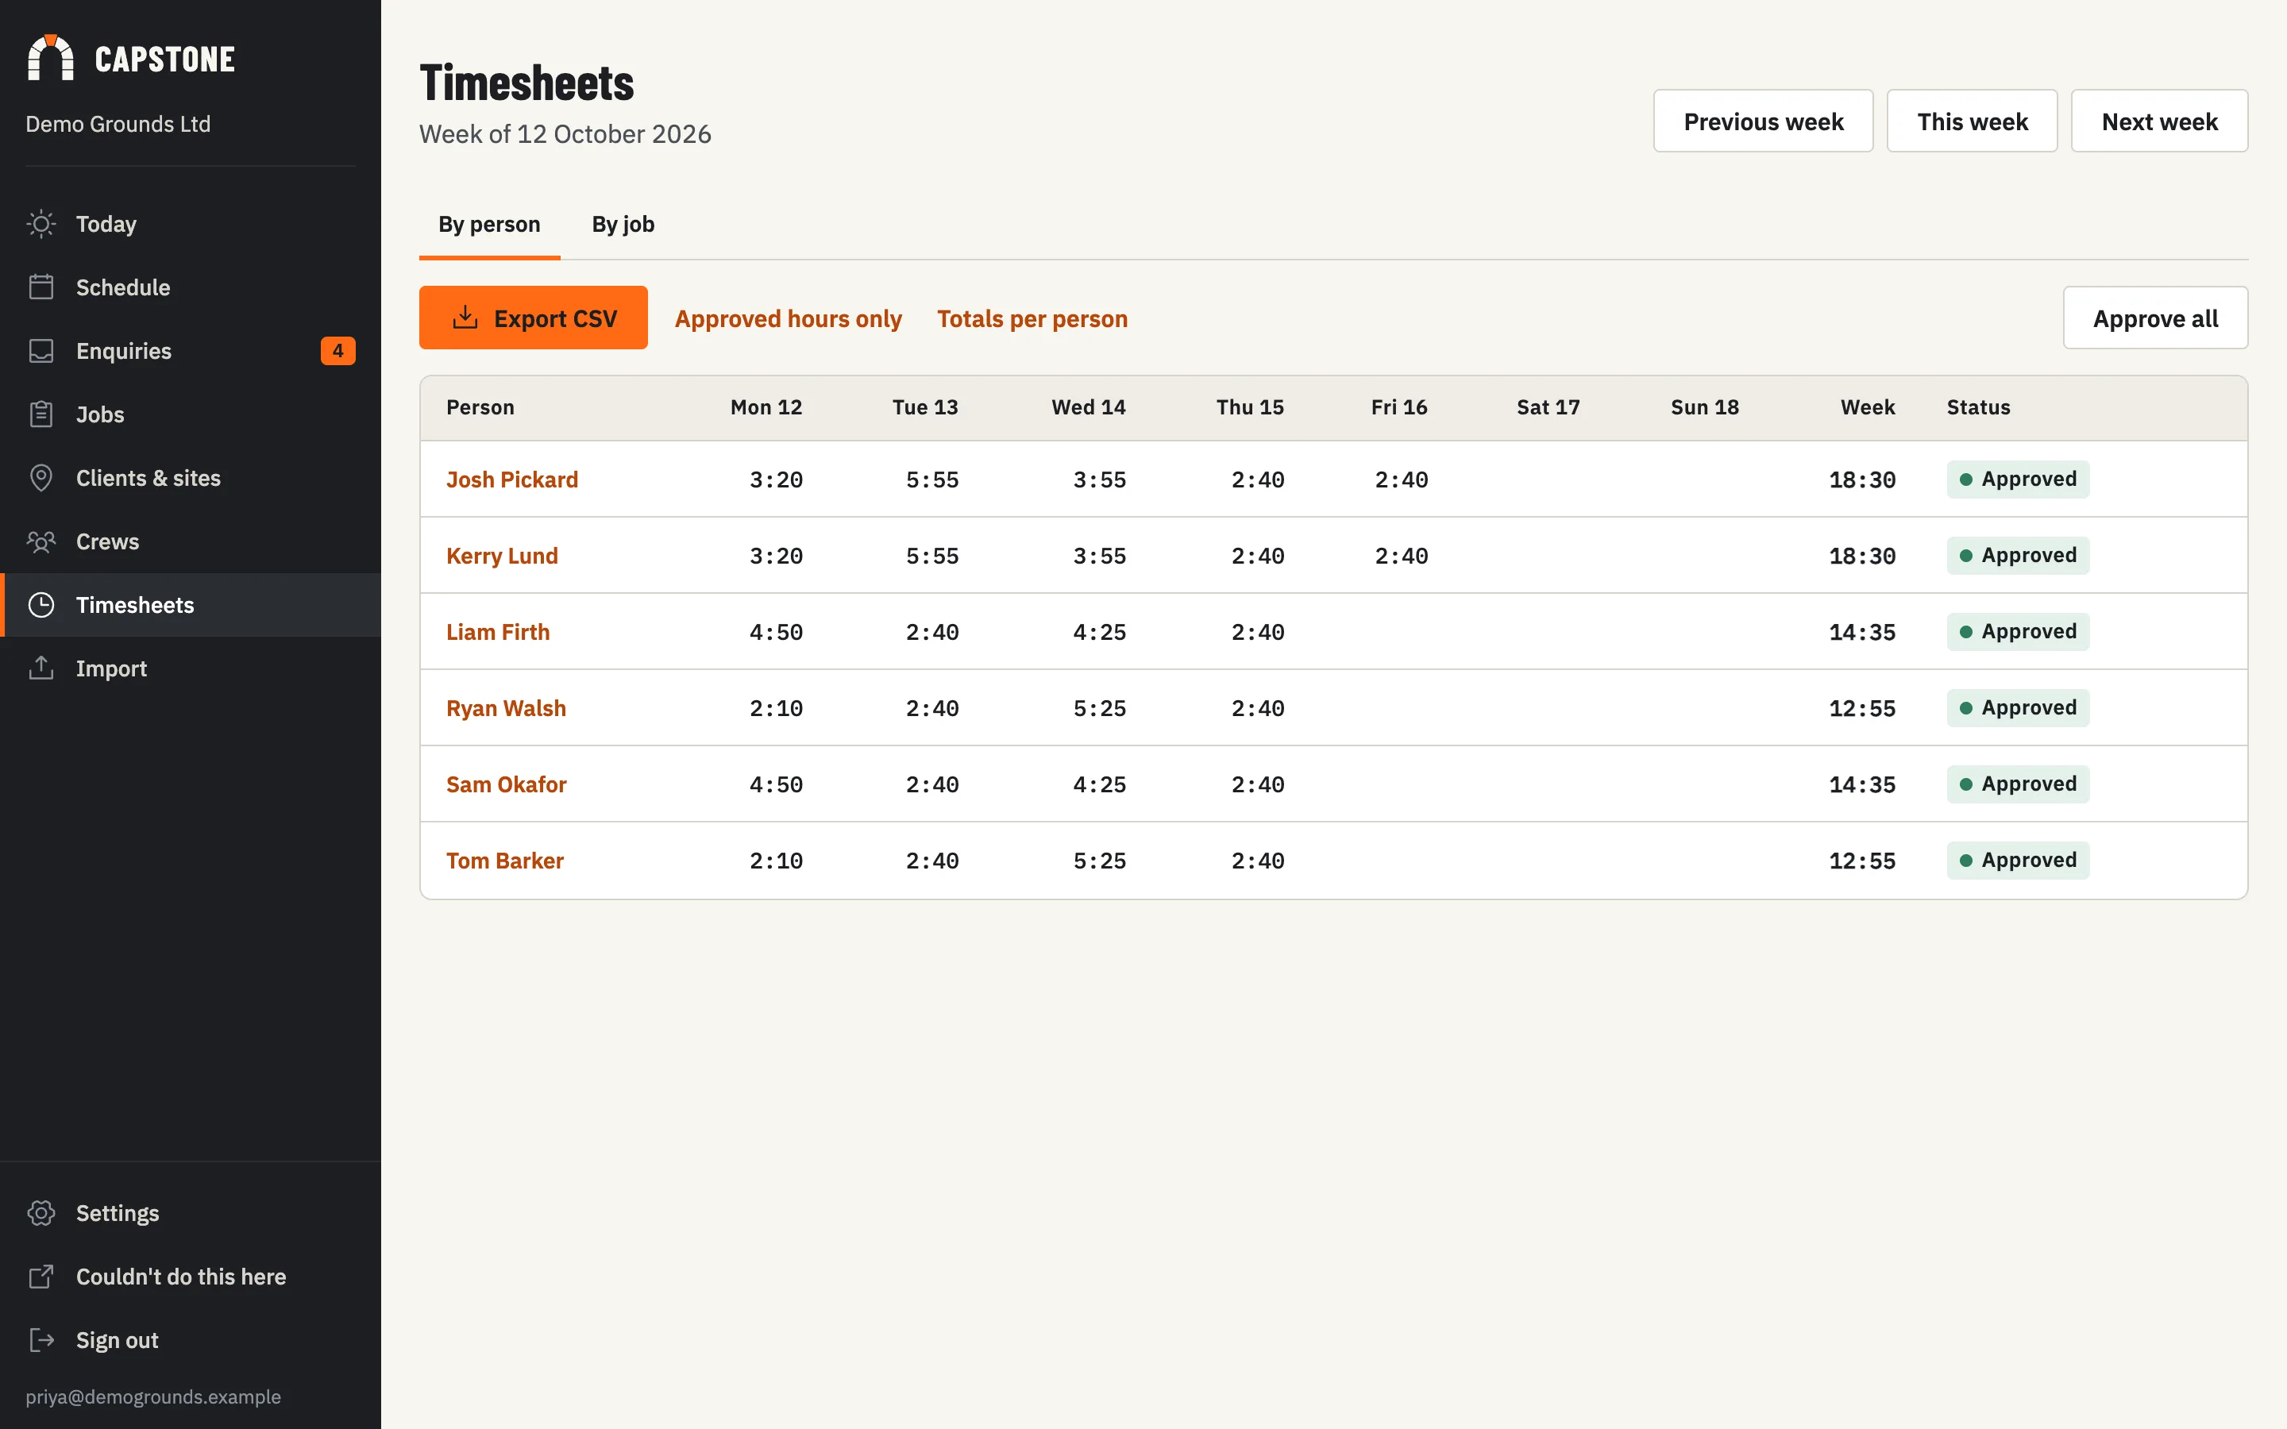Open Clients & sites in the sidebar

point(190,477)
